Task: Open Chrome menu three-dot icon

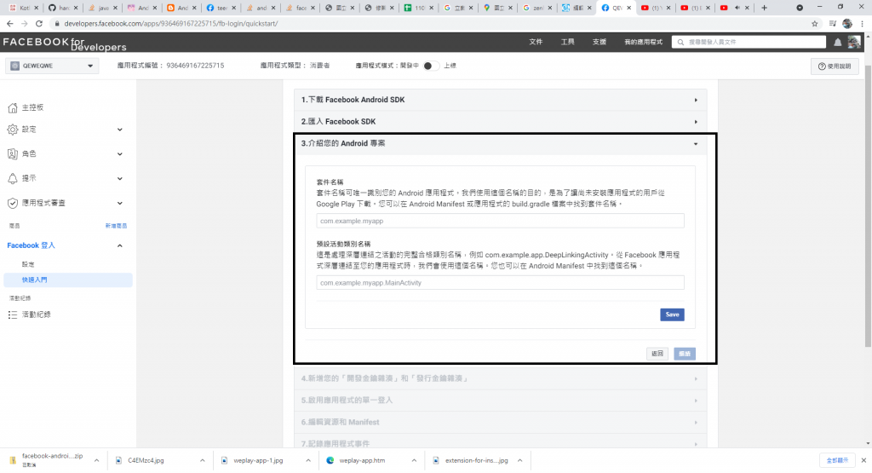Action: pyautogui.click(x=862, y=23)
